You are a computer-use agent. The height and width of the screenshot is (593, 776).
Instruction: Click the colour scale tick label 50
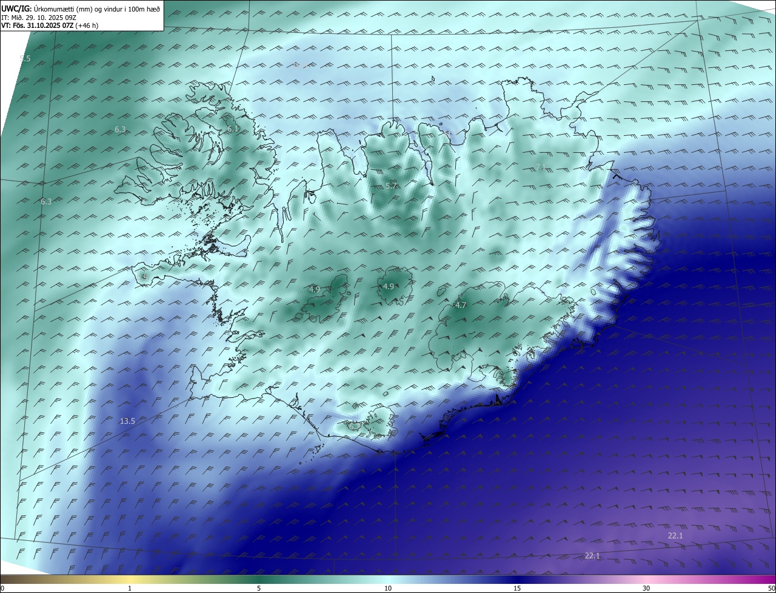point(771,588)
